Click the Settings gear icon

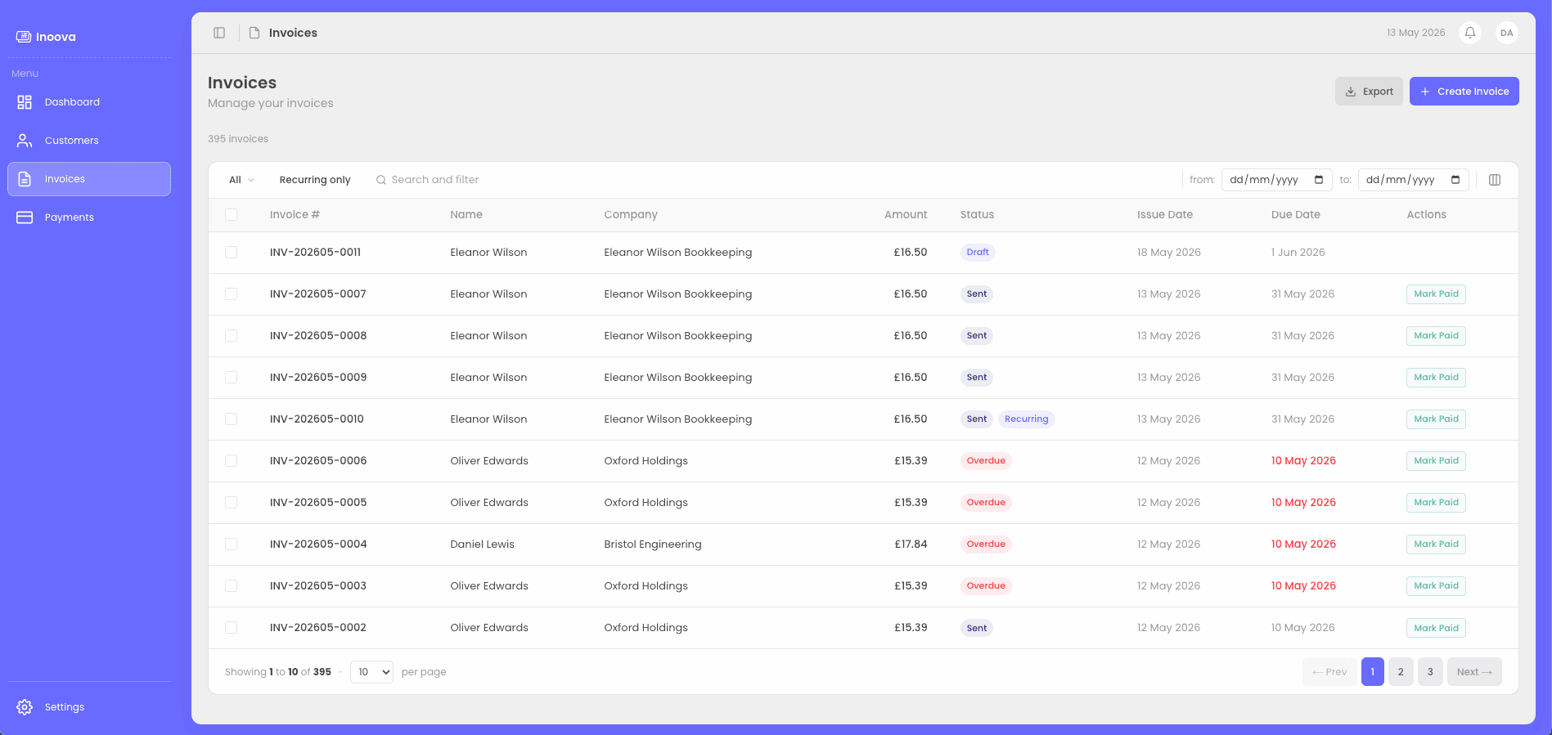click(25, 707)
